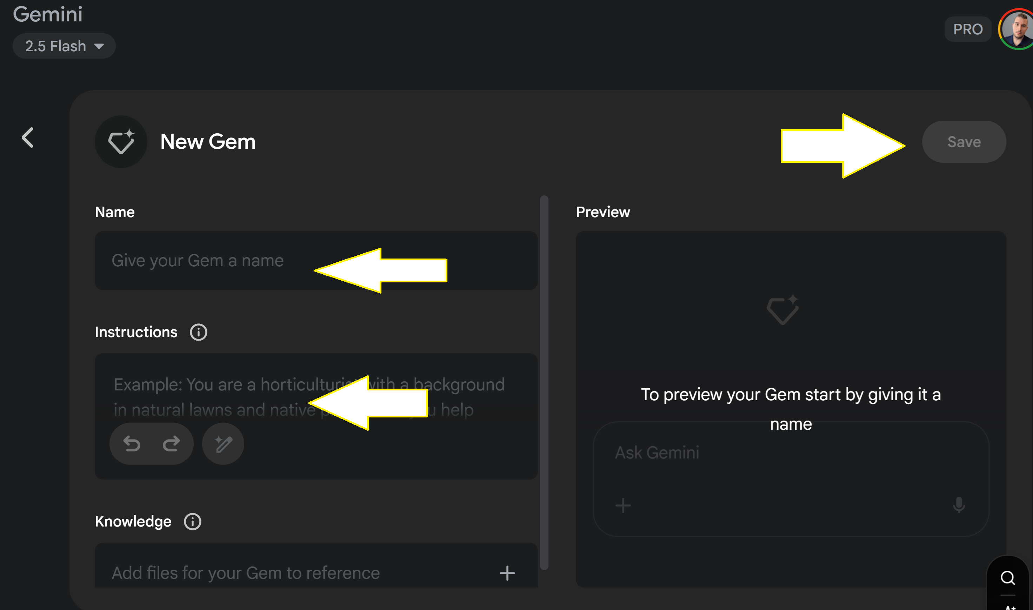This screenshot has width=1033, height=610.
Task: Click the New Gem diamond avatar icon
Action: pyautogui.click(x=121, y=141)
